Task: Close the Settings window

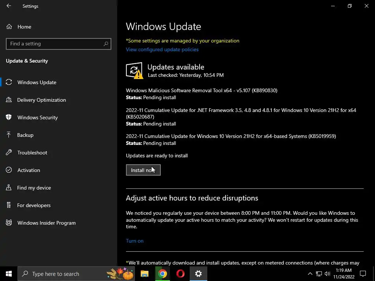Action: pyautogui.click(x=366, y=6)
